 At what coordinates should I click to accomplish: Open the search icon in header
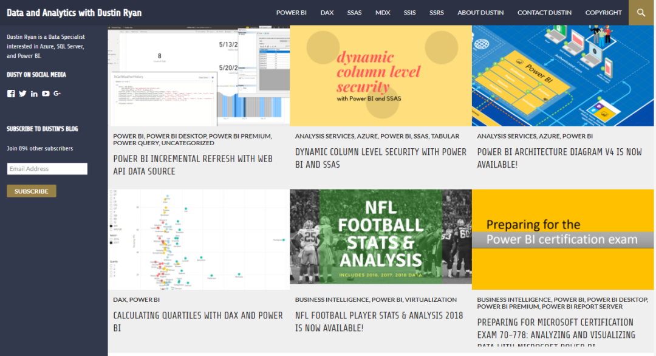pos(641,13)
